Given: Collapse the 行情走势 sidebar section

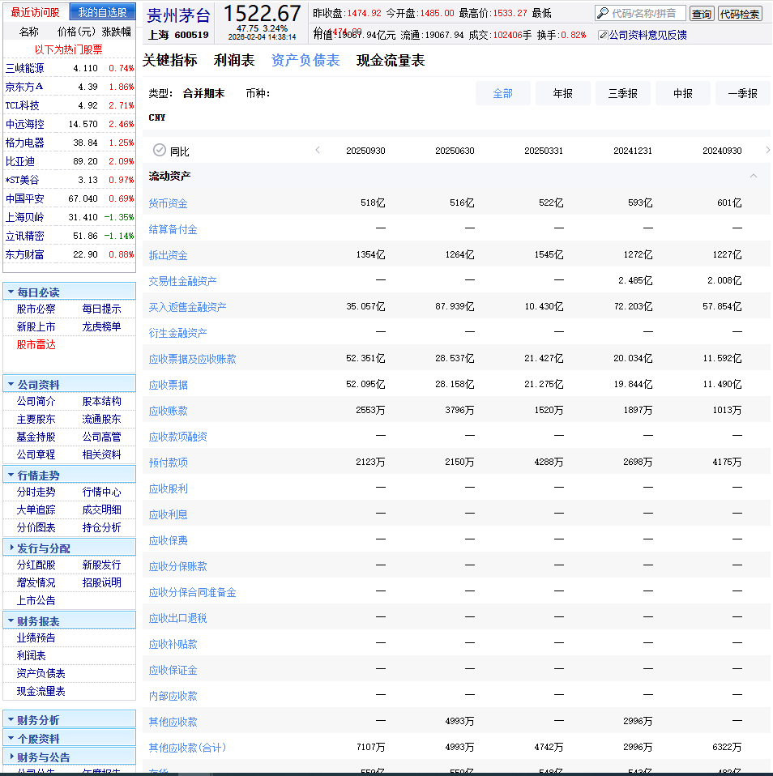Looking at the screenshot, I should pos(10,475).
